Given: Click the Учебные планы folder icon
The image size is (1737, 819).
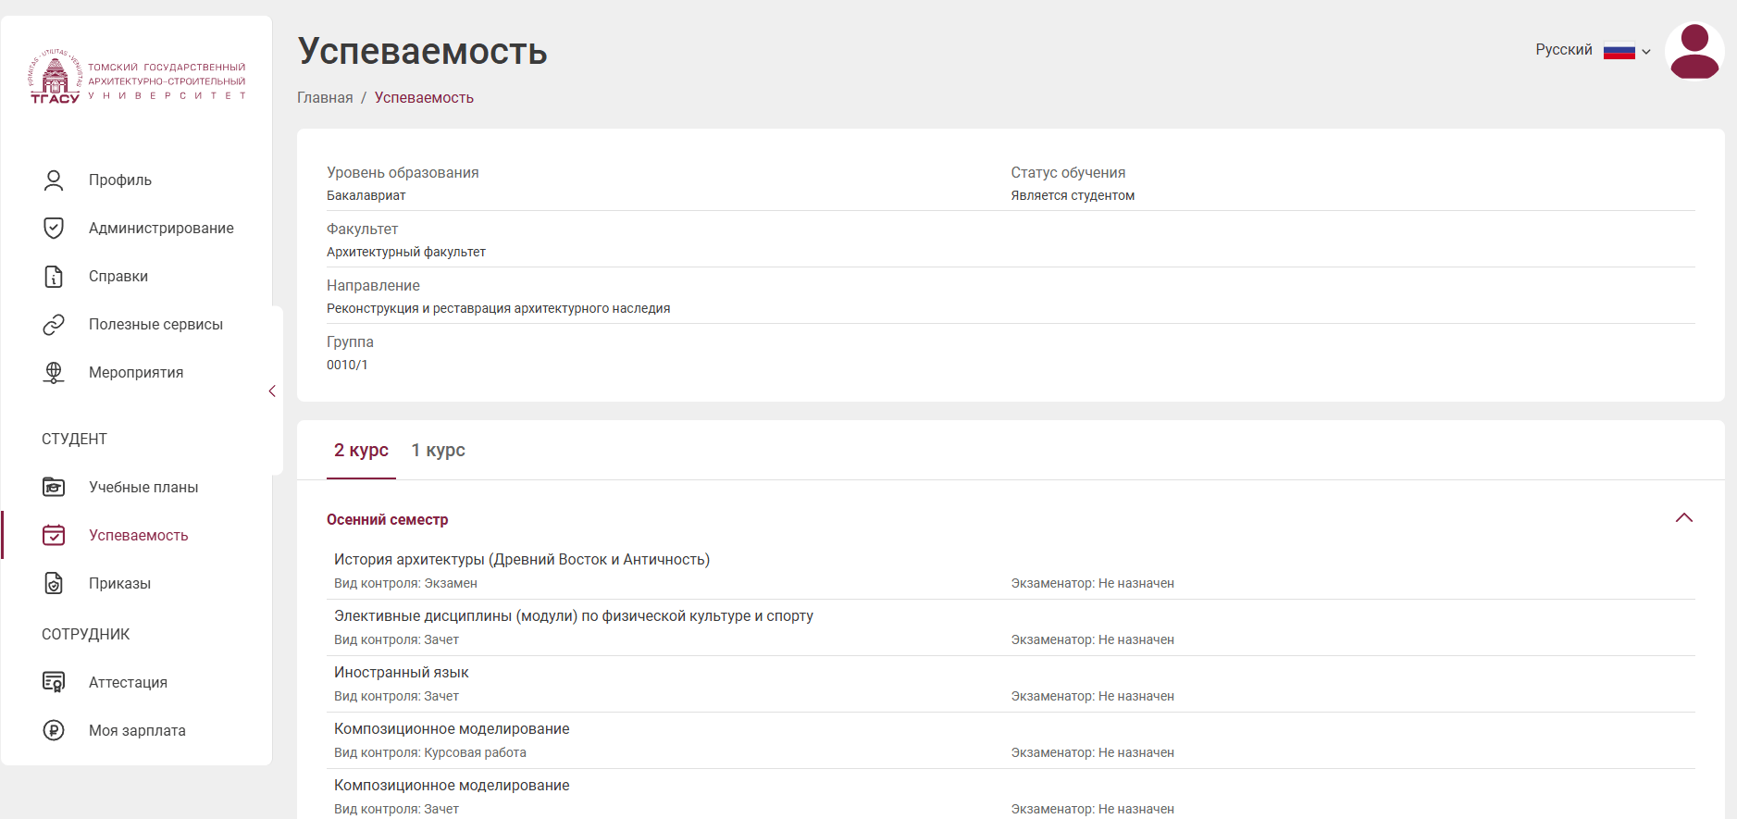Looking at the screenshot, I should [54, 488].
